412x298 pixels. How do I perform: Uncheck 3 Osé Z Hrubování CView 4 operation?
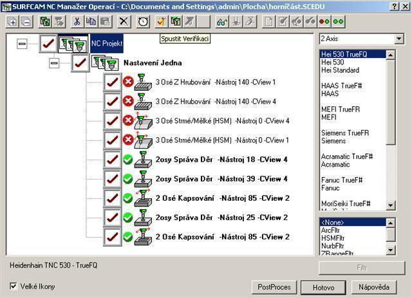113,102
